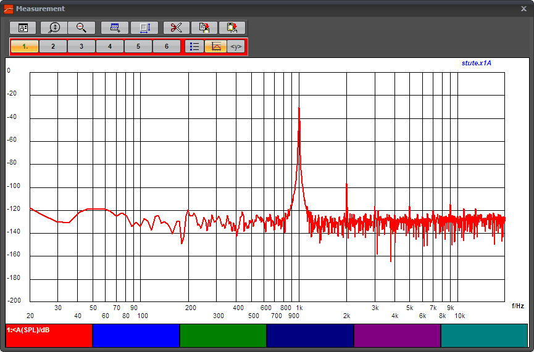Image resolution: width=534 pixels, height=352 pixels.
Task: Click the teal legend swatch
Action: tap(484, 336)
